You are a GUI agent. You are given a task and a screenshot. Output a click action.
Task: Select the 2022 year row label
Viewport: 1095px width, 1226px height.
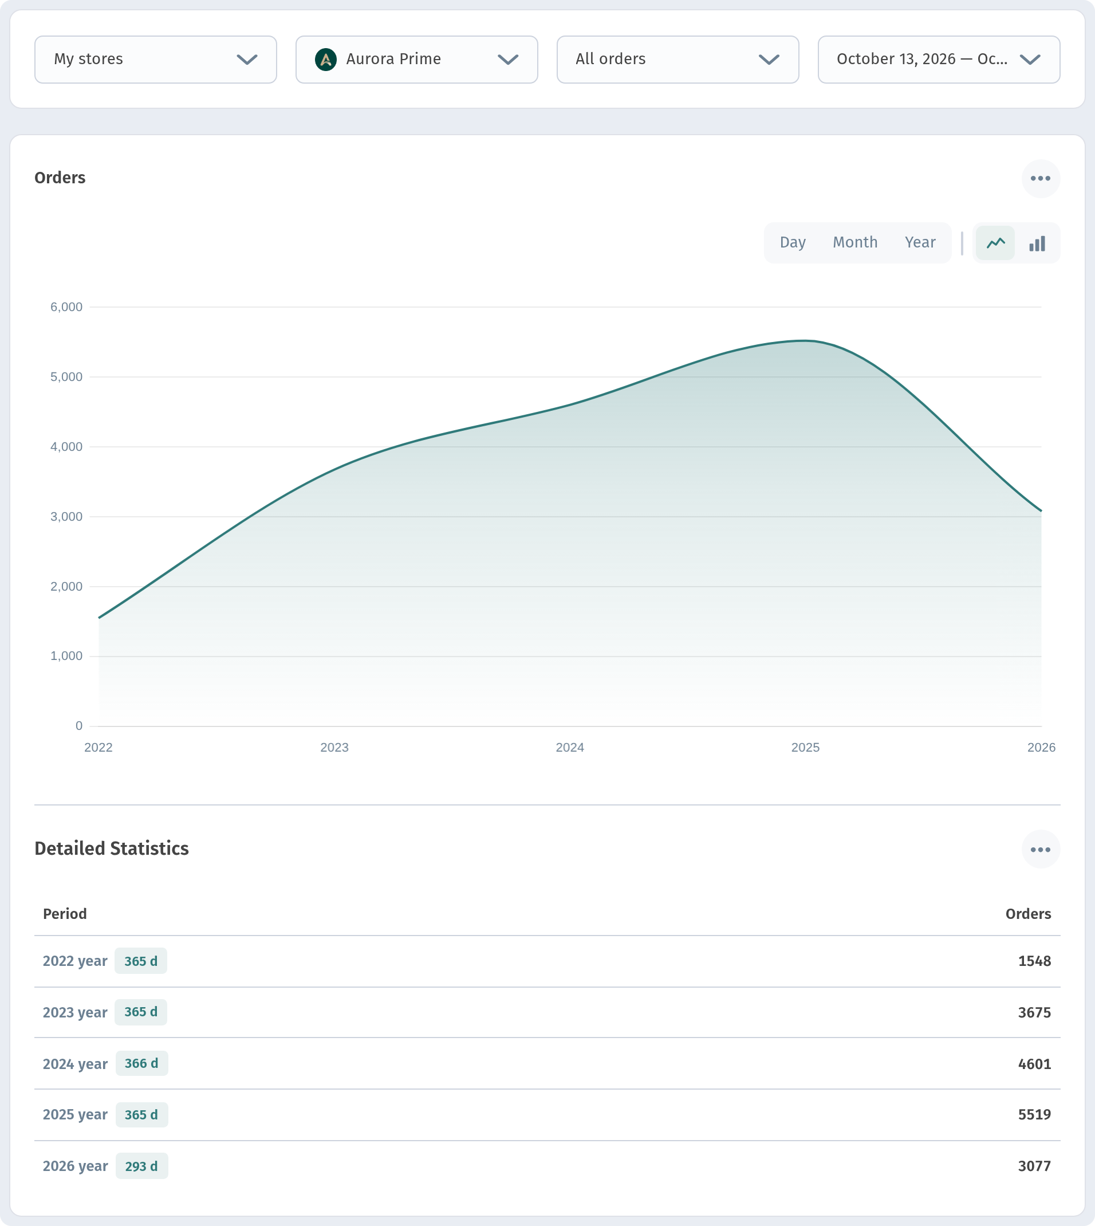tap(74, 961)
